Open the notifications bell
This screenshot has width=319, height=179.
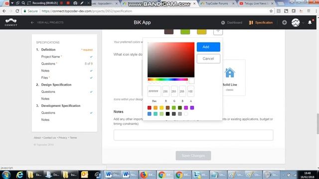click(310, 22)
